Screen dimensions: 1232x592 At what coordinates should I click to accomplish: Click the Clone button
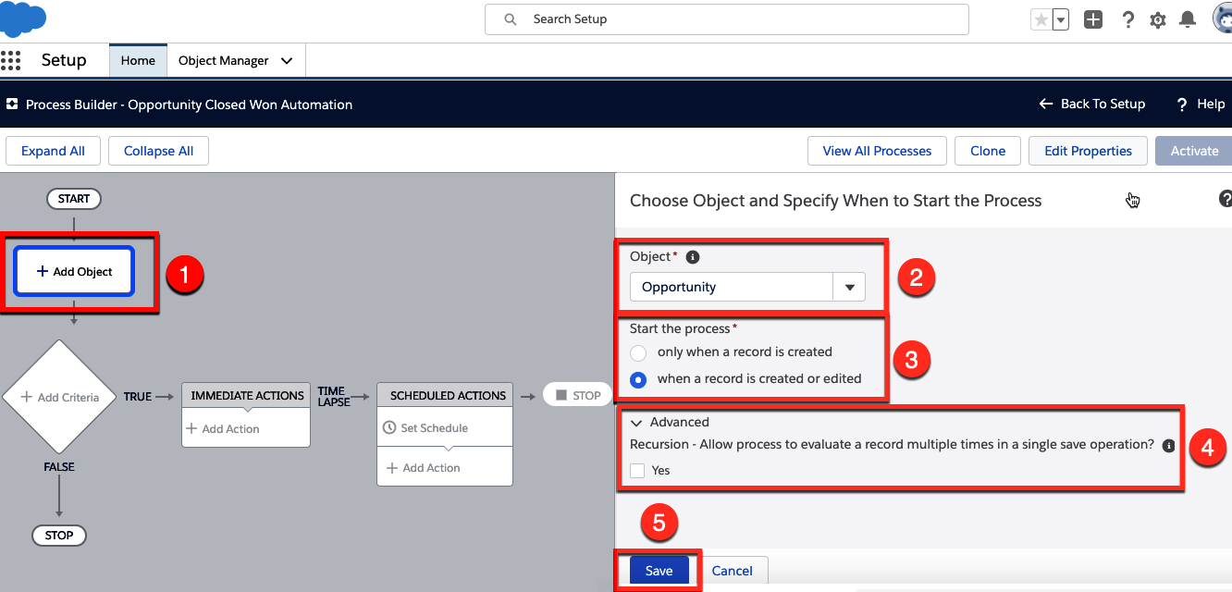tap(988, 151)
